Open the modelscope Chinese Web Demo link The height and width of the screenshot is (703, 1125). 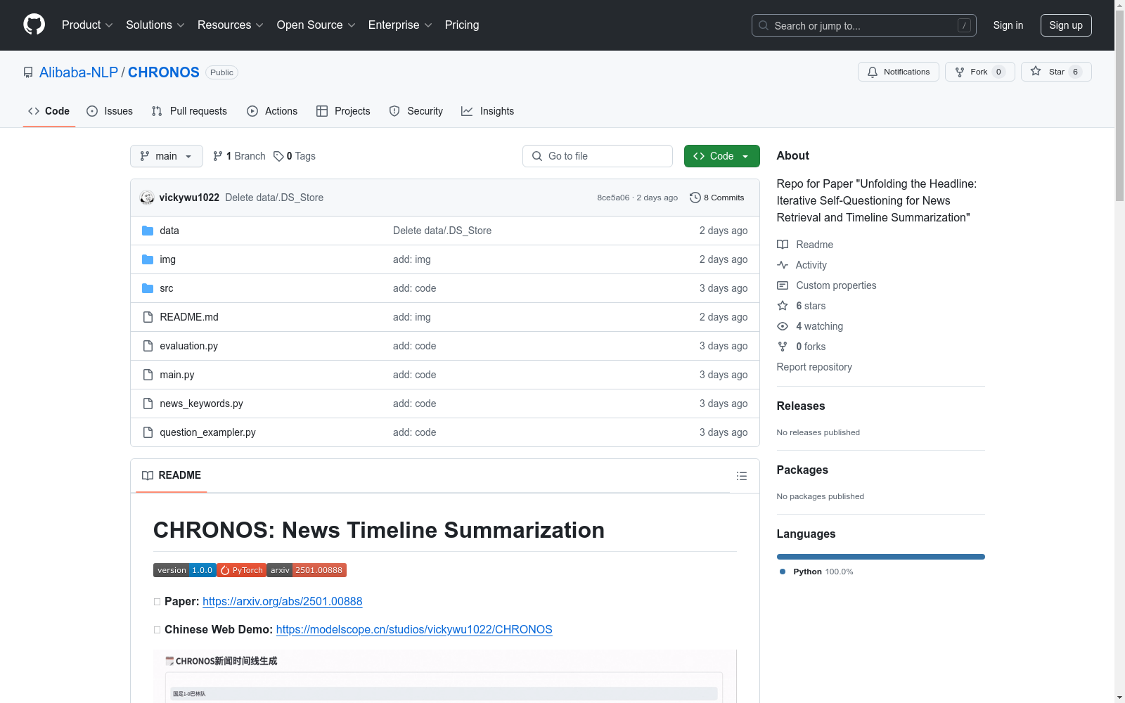[414, 630]
